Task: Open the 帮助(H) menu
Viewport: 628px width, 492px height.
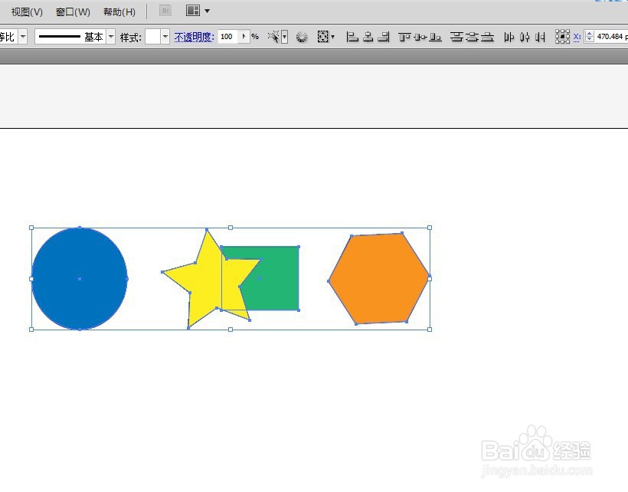Action: tap(119, 12)
